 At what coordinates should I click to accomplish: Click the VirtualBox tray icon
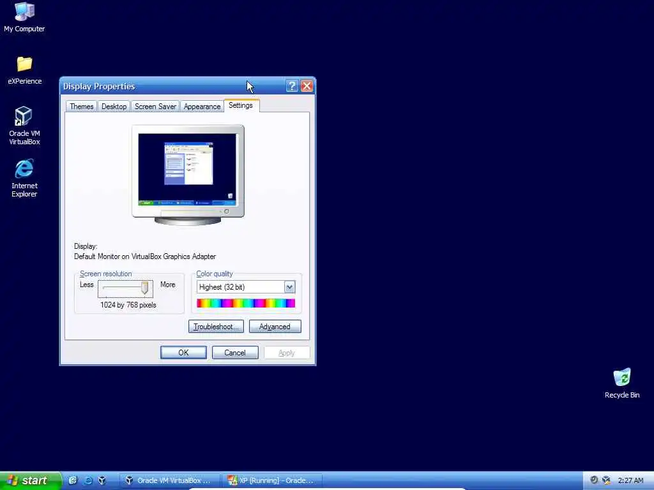click(x=607, y=480)
